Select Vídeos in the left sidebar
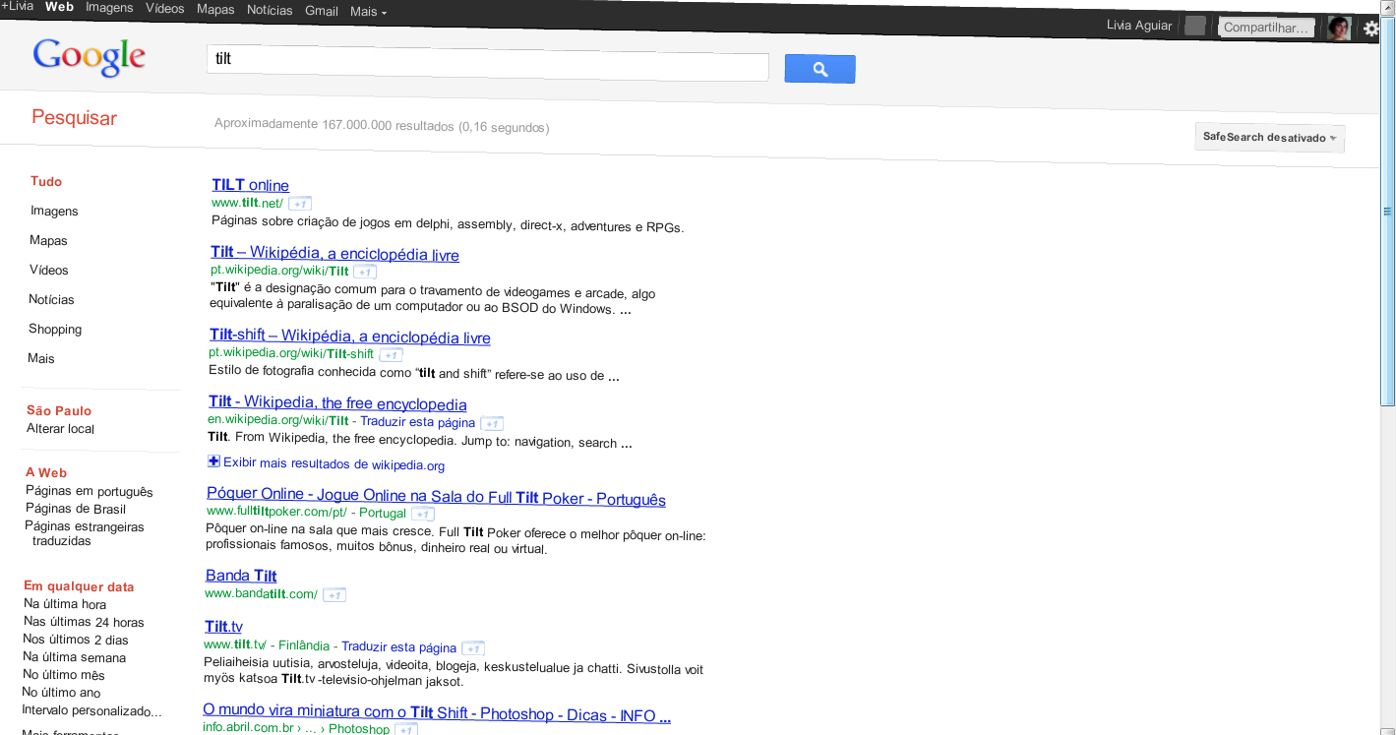Screen dimensions: 1396x735 (49, 271)
